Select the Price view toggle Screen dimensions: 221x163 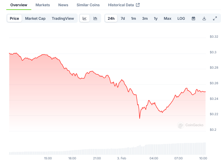tap(14, 18)
